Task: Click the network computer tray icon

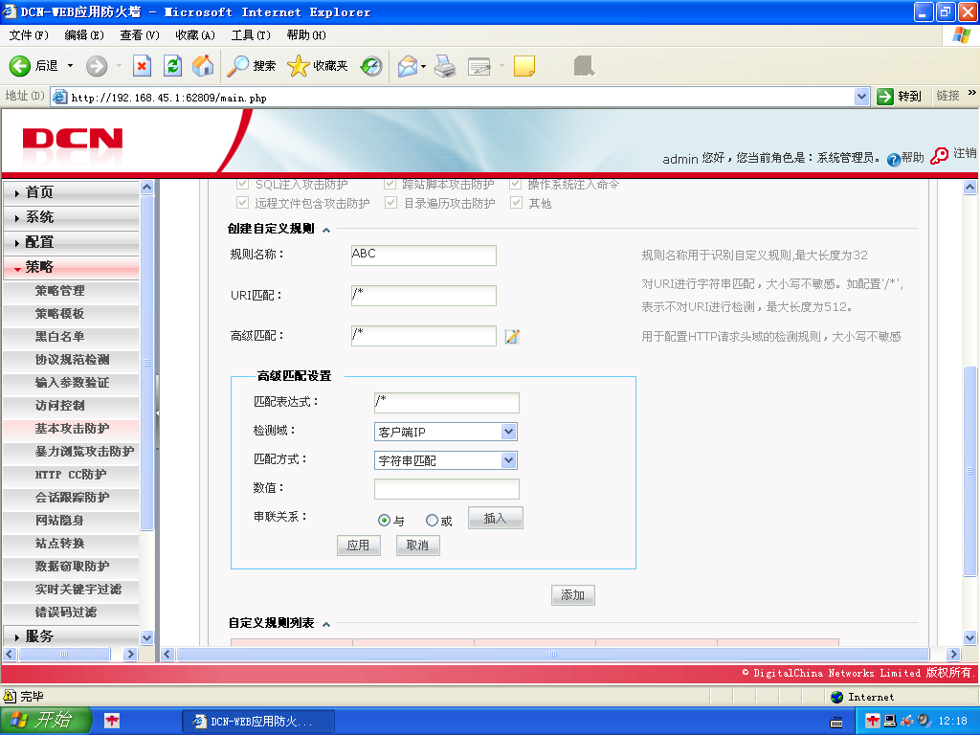Action: (x=890, y=721)
